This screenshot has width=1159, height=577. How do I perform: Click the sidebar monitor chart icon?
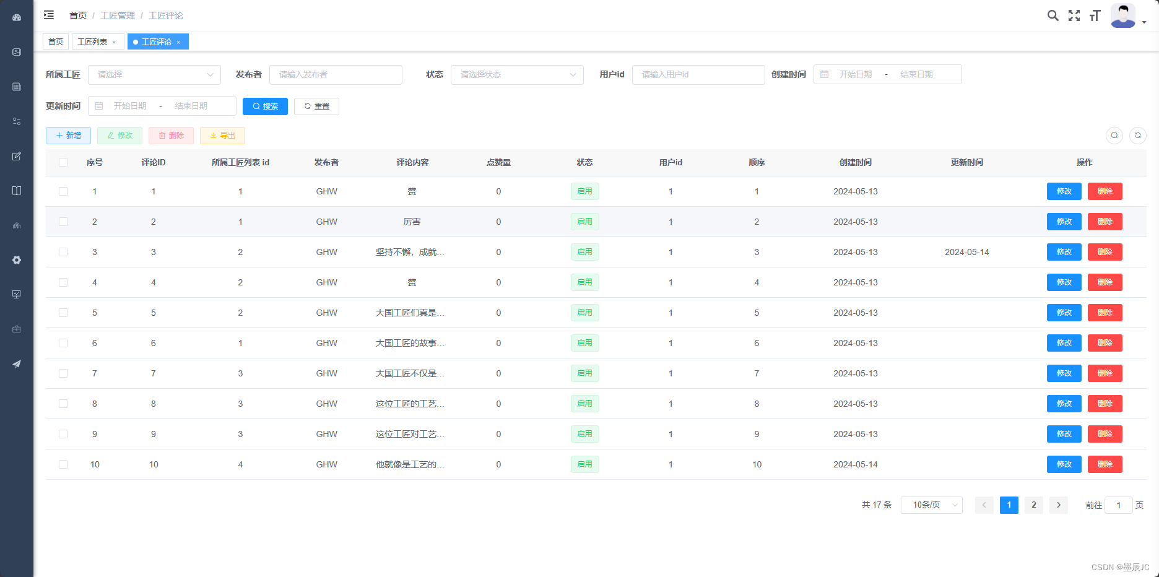pyautogui.click(x=17, y=295)
